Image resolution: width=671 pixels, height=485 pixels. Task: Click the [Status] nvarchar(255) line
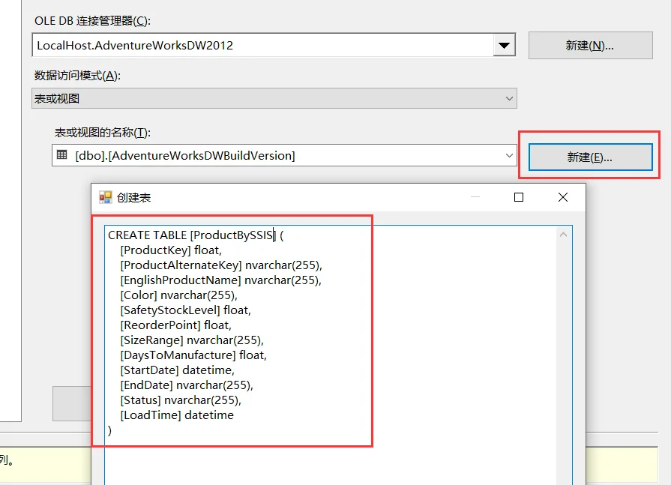tap(181, 400)
